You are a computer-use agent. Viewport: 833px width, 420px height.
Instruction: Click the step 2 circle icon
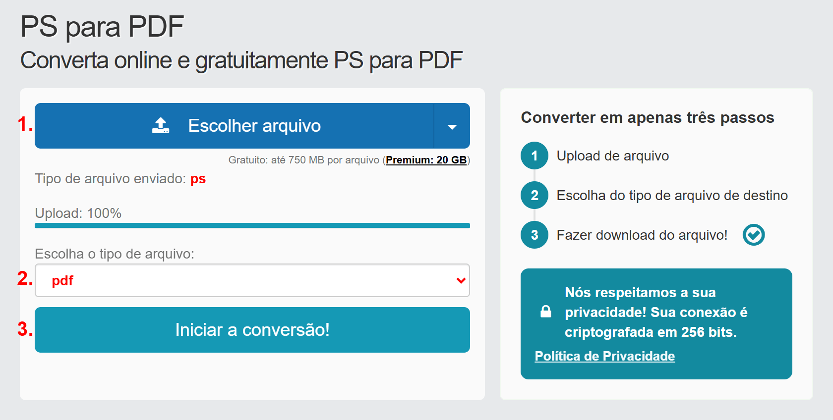(534, 195)
